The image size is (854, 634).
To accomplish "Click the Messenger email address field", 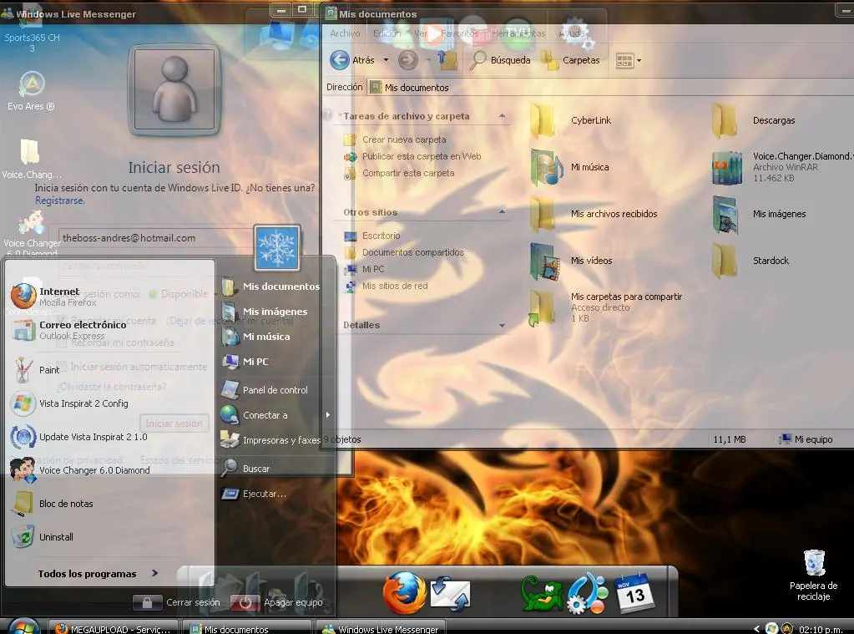I will pyautogui.click(x=154, y=238).
